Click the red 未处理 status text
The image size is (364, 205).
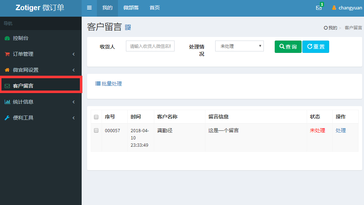click(317, 130)
